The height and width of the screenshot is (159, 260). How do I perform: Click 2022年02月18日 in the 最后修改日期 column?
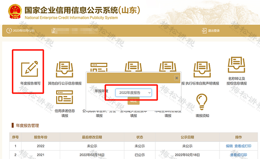pos(92,155)
